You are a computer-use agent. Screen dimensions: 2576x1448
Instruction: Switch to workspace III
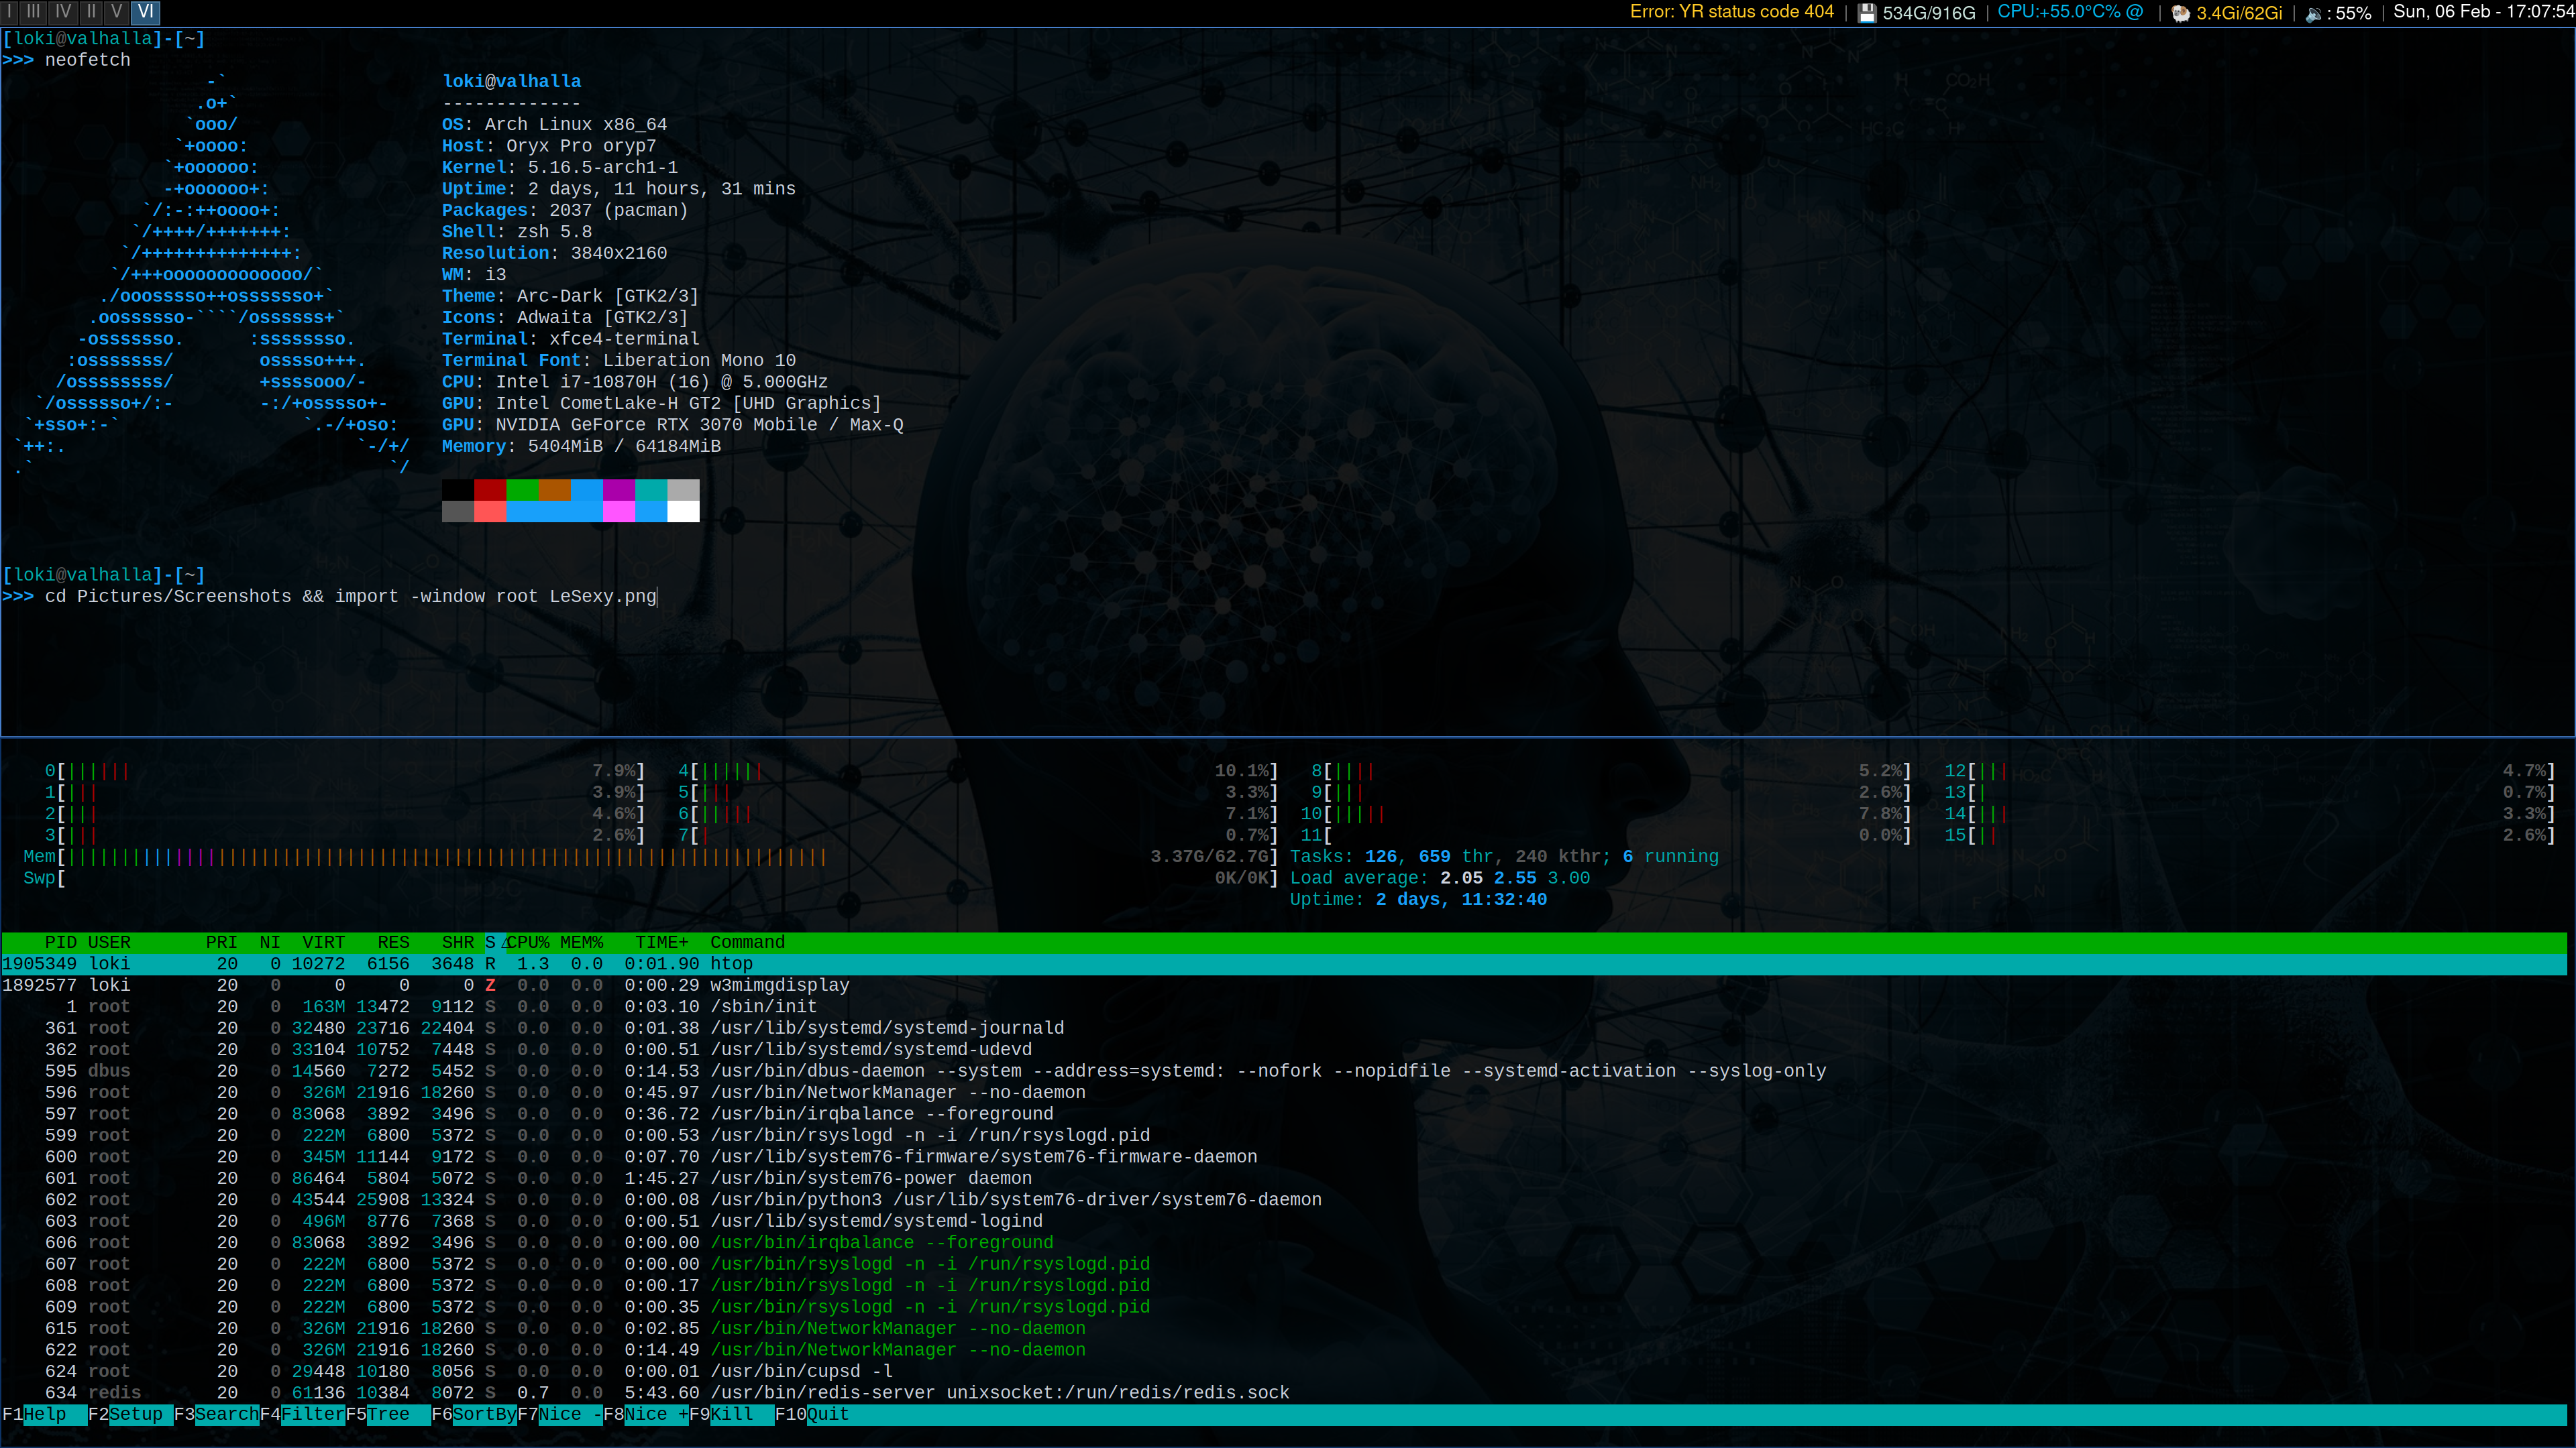pos(34,12)
